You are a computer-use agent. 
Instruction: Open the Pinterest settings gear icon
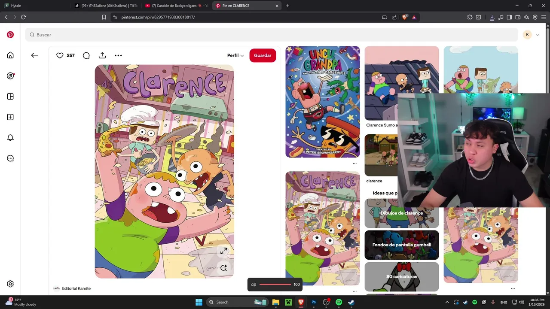(10, 284)
